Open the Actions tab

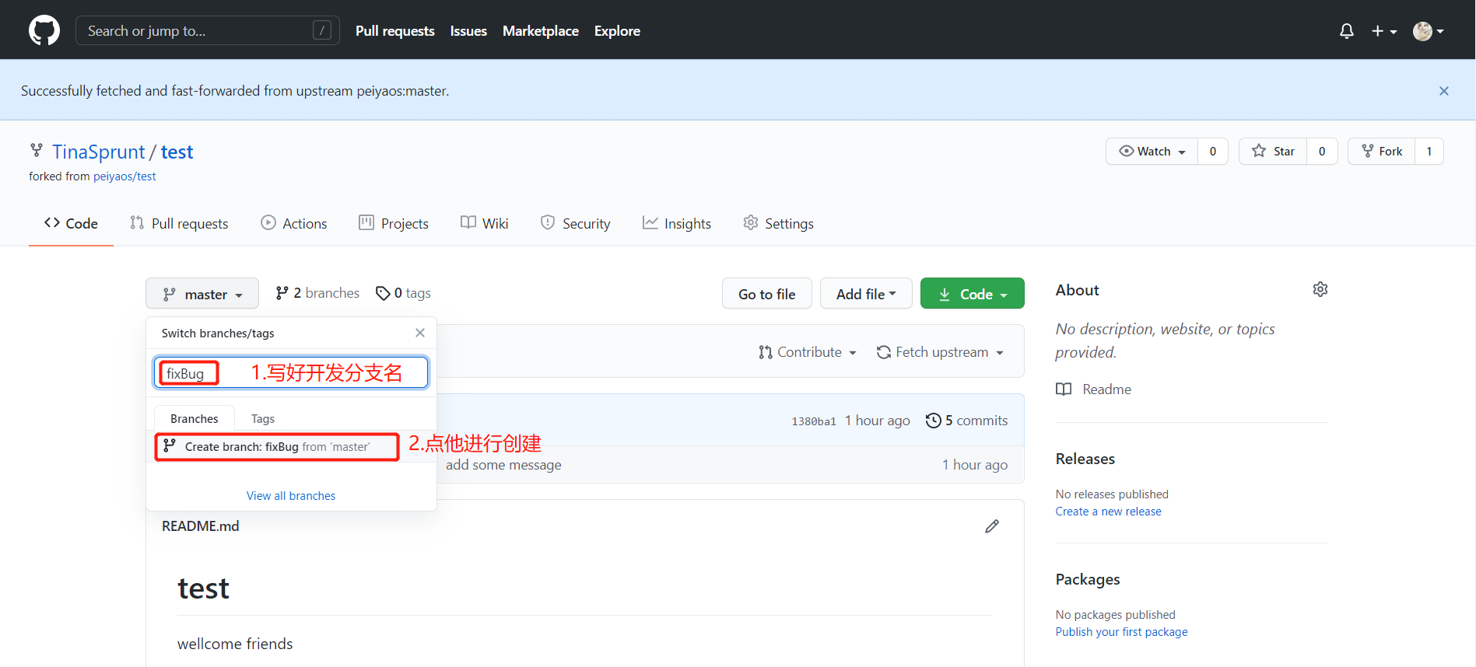(x=294, y=224)
